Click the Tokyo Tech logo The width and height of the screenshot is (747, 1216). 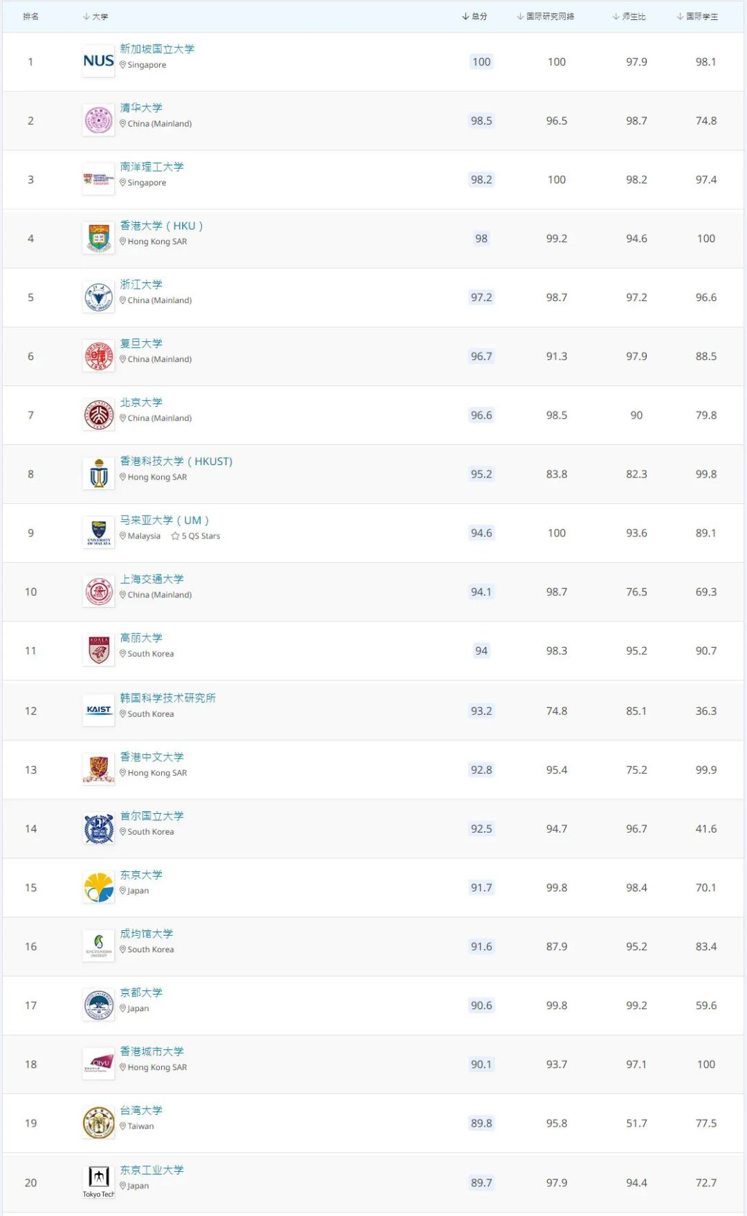click(98, 1181)
